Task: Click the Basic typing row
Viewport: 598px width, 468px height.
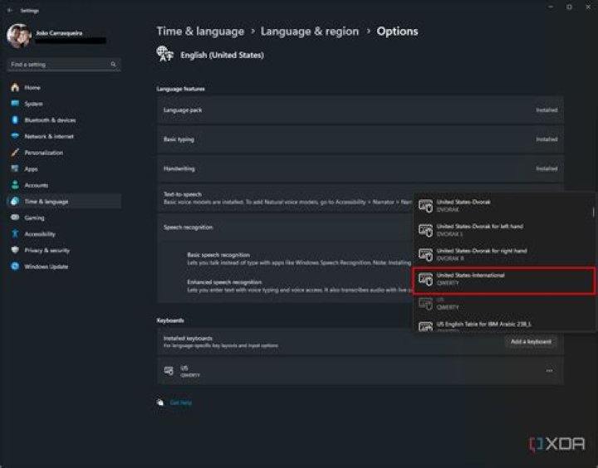Action: point(360,139)
